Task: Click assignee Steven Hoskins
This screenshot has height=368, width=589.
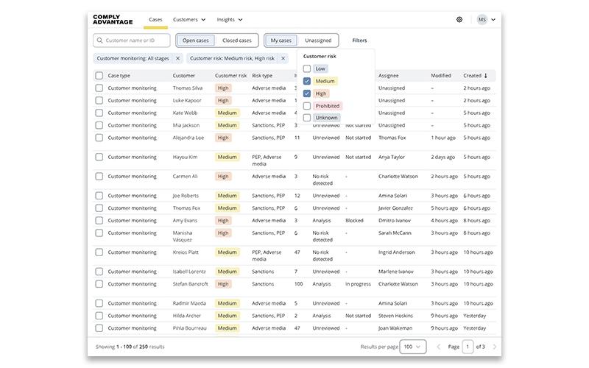Action: point(395,316)
